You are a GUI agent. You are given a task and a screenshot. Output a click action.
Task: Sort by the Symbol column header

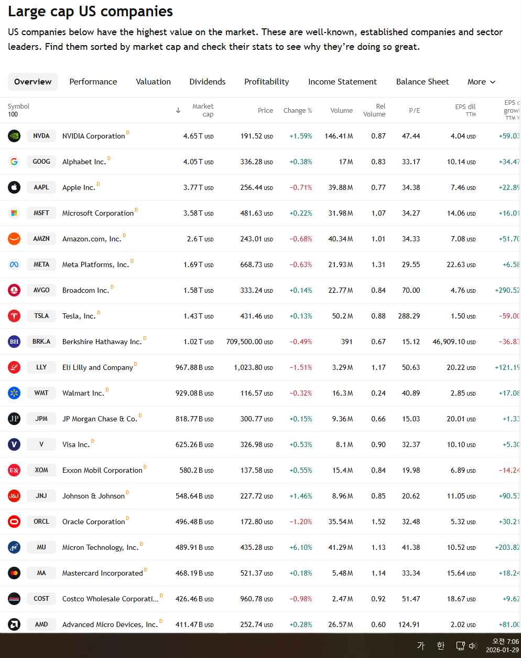pos(18,106)
